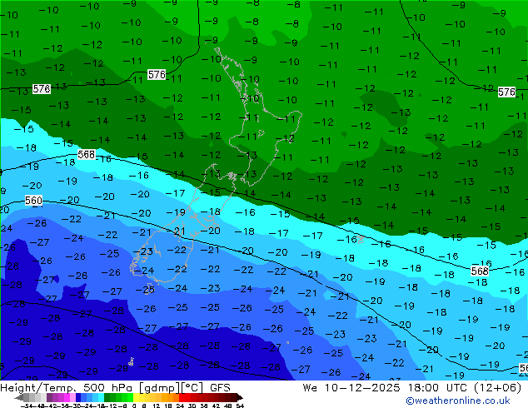The image size is (528, 408).
Task: Click the '[gdmp]' unit label
Action: click(159, 388)
